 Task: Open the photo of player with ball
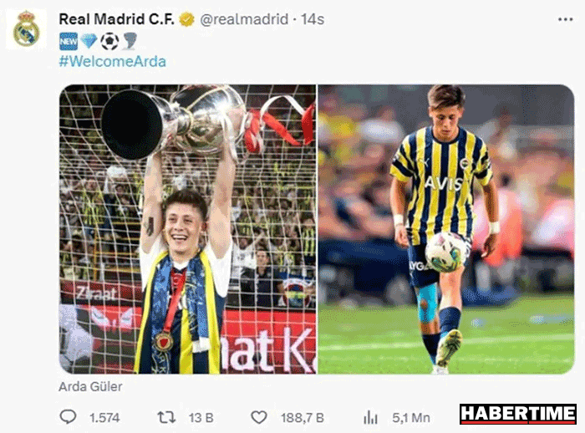tap(446, 229)
